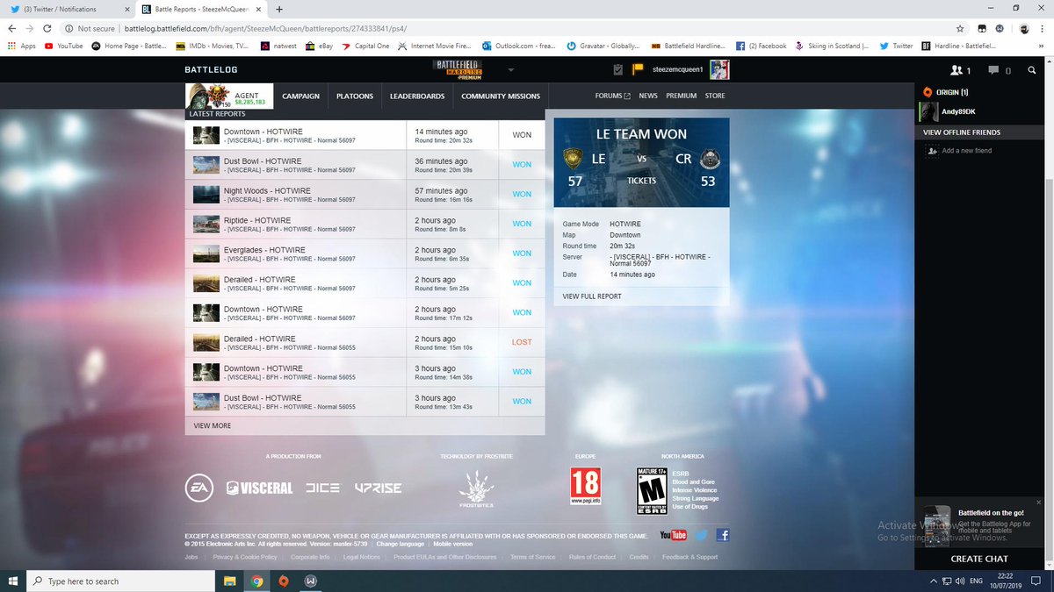Bookmark this page with the star icon
Image resolution: width=1054 pixels, height=592 pixels.
pyautogui.click(x=960, y=28)
